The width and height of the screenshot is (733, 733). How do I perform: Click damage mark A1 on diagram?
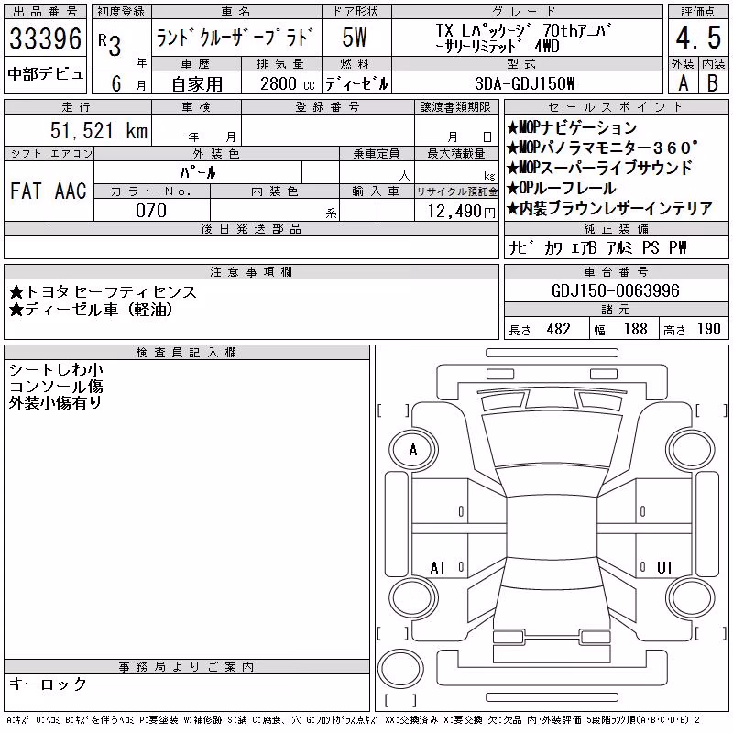(x=438, y=568)
